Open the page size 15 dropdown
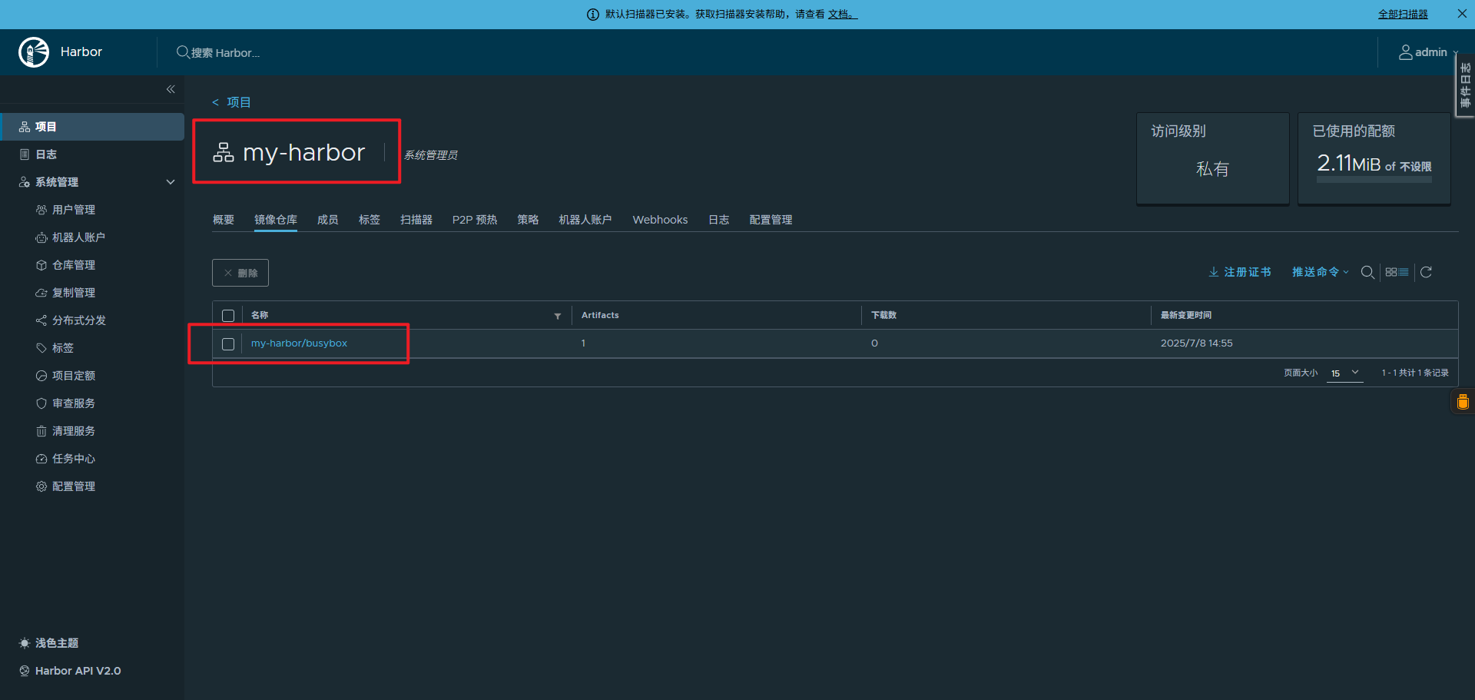Image resolution: width=1475 pixels, height=700 pixels. point(1345,373)
